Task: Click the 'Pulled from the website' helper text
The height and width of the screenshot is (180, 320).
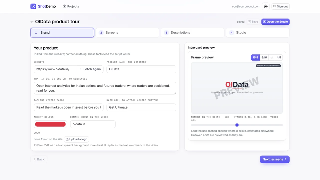Action: click(x=82, y=54)
